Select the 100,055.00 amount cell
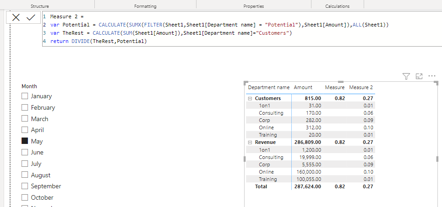The image size is (442, 207). pyautogui.click(x=309, y=179)
